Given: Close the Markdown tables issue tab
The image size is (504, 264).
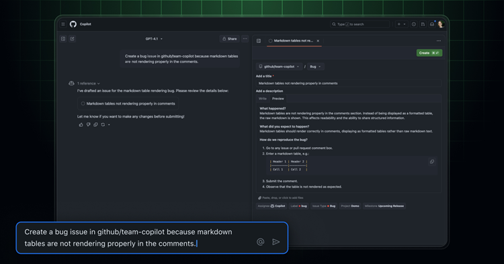Looking at the screenshot, I should pos(318,41).
